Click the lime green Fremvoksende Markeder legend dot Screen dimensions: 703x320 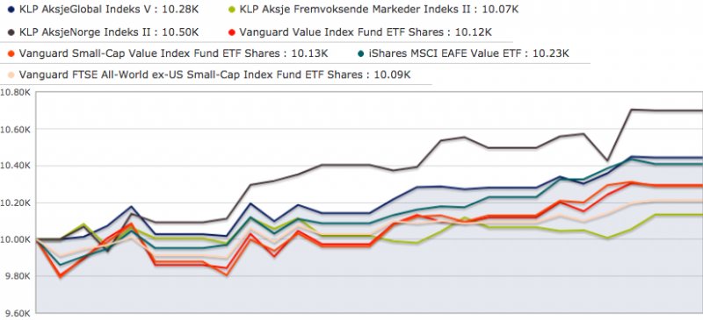(x=231, y=9)
